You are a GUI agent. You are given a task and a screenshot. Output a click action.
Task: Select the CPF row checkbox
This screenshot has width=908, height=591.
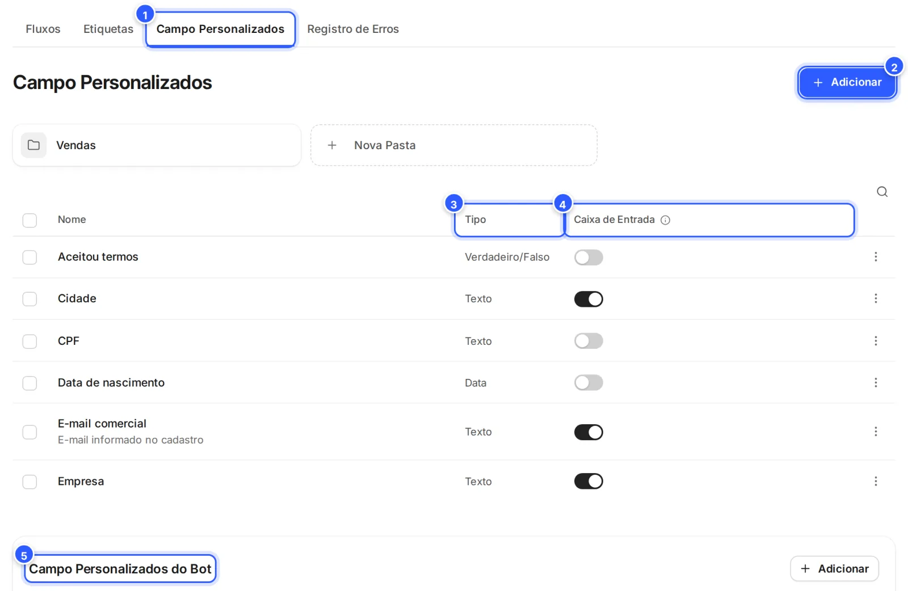(30, 341)
